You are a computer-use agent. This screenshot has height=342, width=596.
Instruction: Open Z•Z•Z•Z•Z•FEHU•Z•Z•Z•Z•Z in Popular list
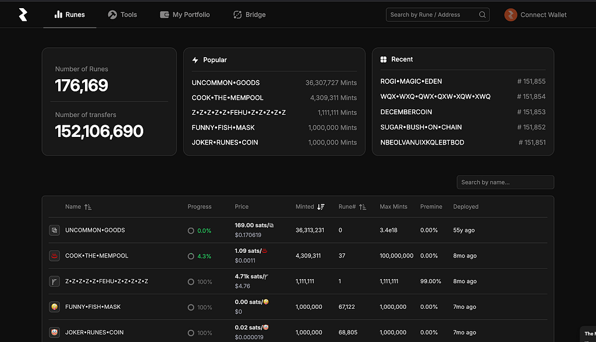tap(239, 112)
